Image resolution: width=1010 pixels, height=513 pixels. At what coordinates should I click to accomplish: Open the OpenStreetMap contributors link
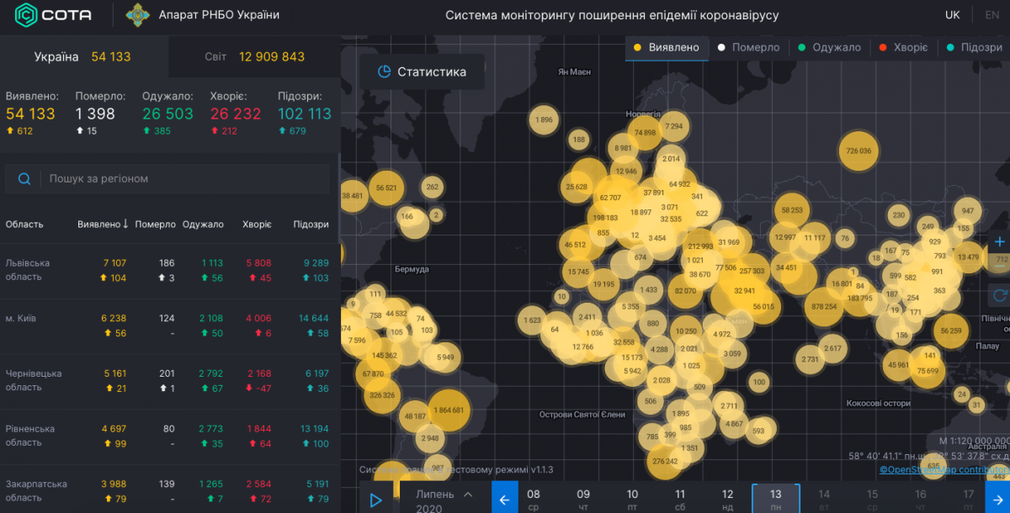(x=944, y=469)
